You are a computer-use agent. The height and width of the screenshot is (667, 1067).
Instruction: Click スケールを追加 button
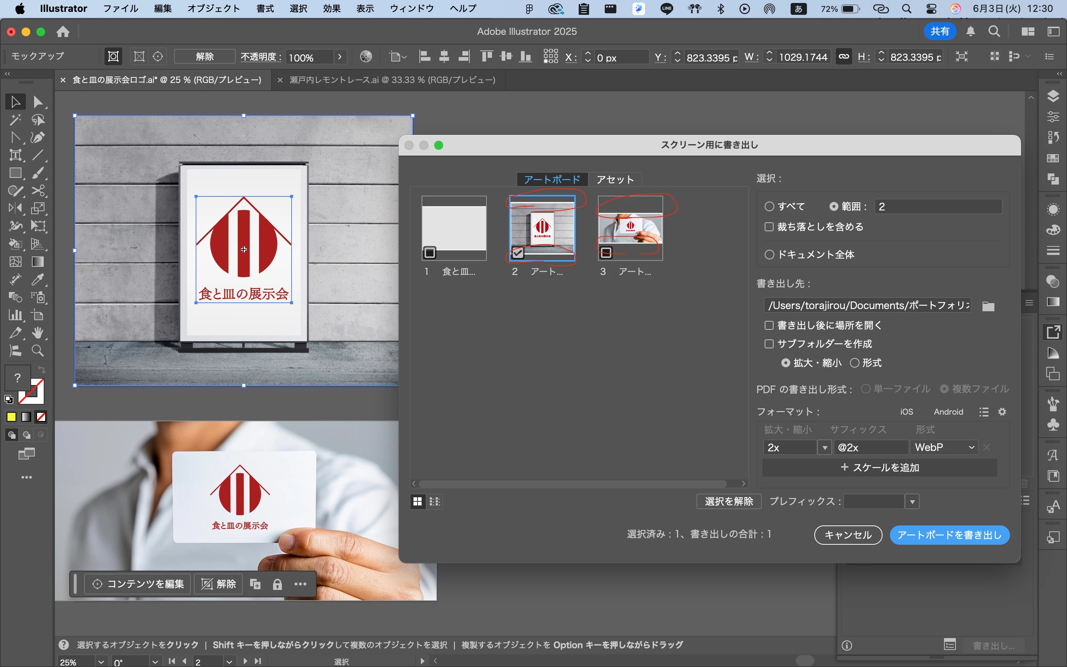tap(880, 468)
